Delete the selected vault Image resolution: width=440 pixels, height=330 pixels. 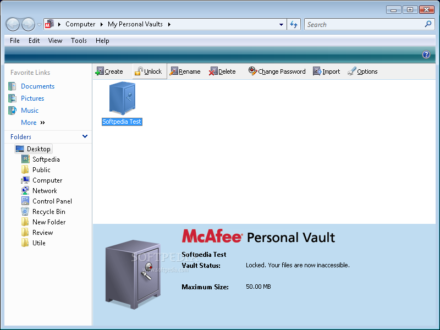click(x=222, y=71)
